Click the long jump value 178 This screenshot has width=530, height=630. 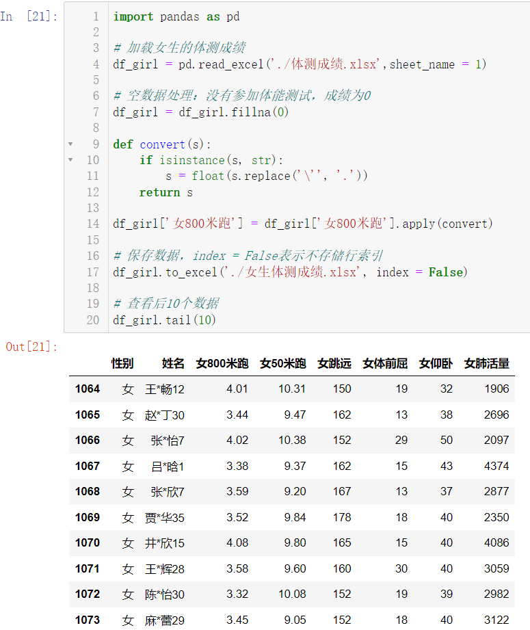[x=342, y=518]
